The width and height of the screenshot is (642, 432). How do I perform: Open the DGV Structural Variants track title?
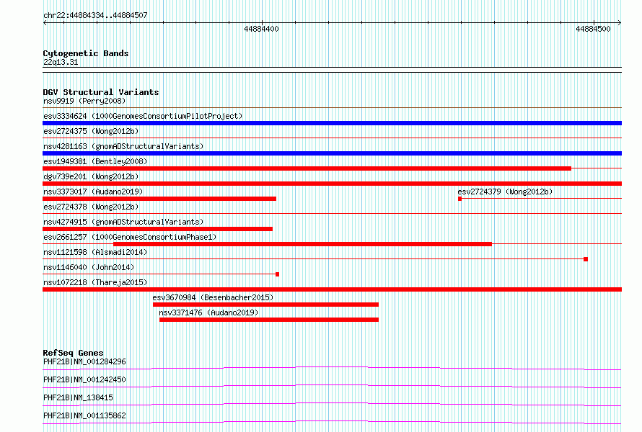[101, 92]
